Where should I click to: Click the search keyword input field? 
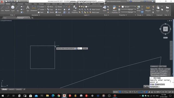pos(116,1)
